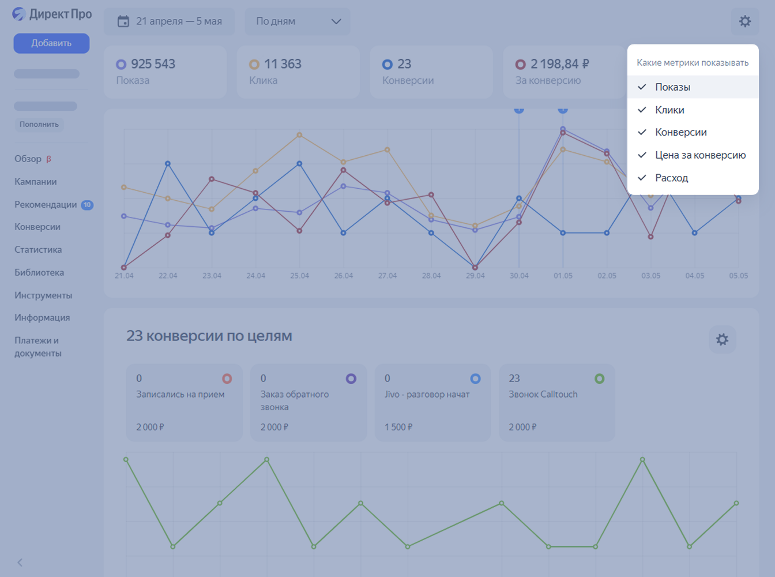This screenshot has width=775, height=577.
Task: Open Библиотека in the sidebar
Action: click(39, 272)
